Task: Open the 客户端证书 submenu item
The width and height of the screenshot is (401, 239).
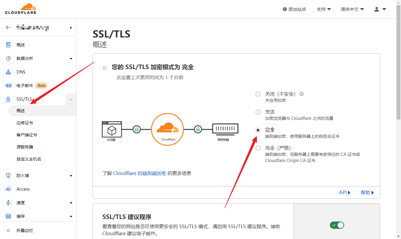Action: tap(27, 135)
